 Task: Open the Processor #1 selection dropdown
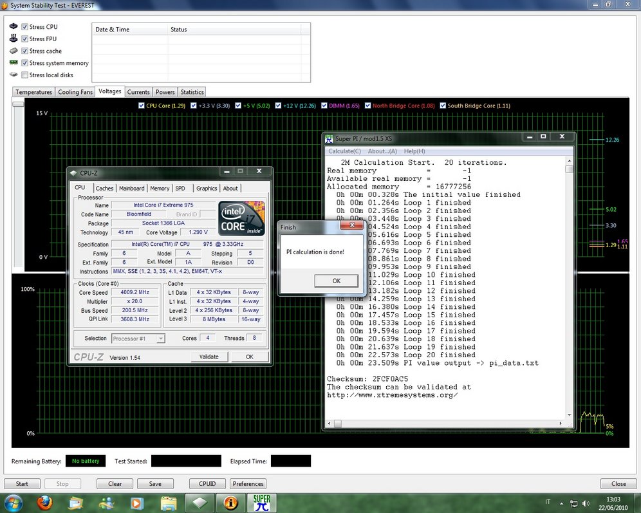pos(138,339)
